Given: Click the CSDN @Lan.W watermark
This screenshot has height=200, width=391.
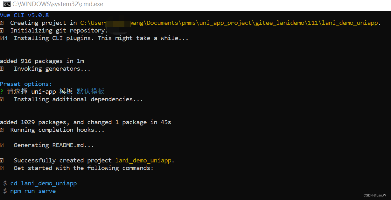Looking at the screenshot, I should (x=375, y=195).
